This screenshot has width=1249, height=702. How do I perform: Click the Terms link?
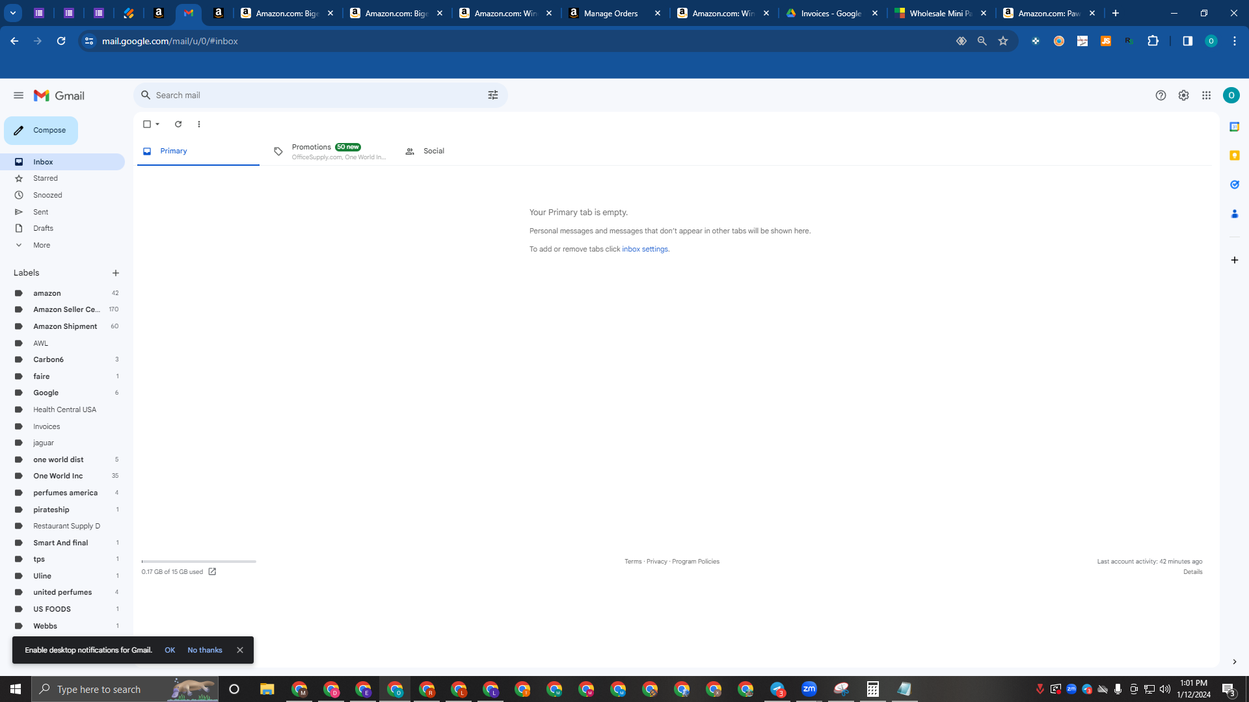pyautogui.click(x=633, y=562)
